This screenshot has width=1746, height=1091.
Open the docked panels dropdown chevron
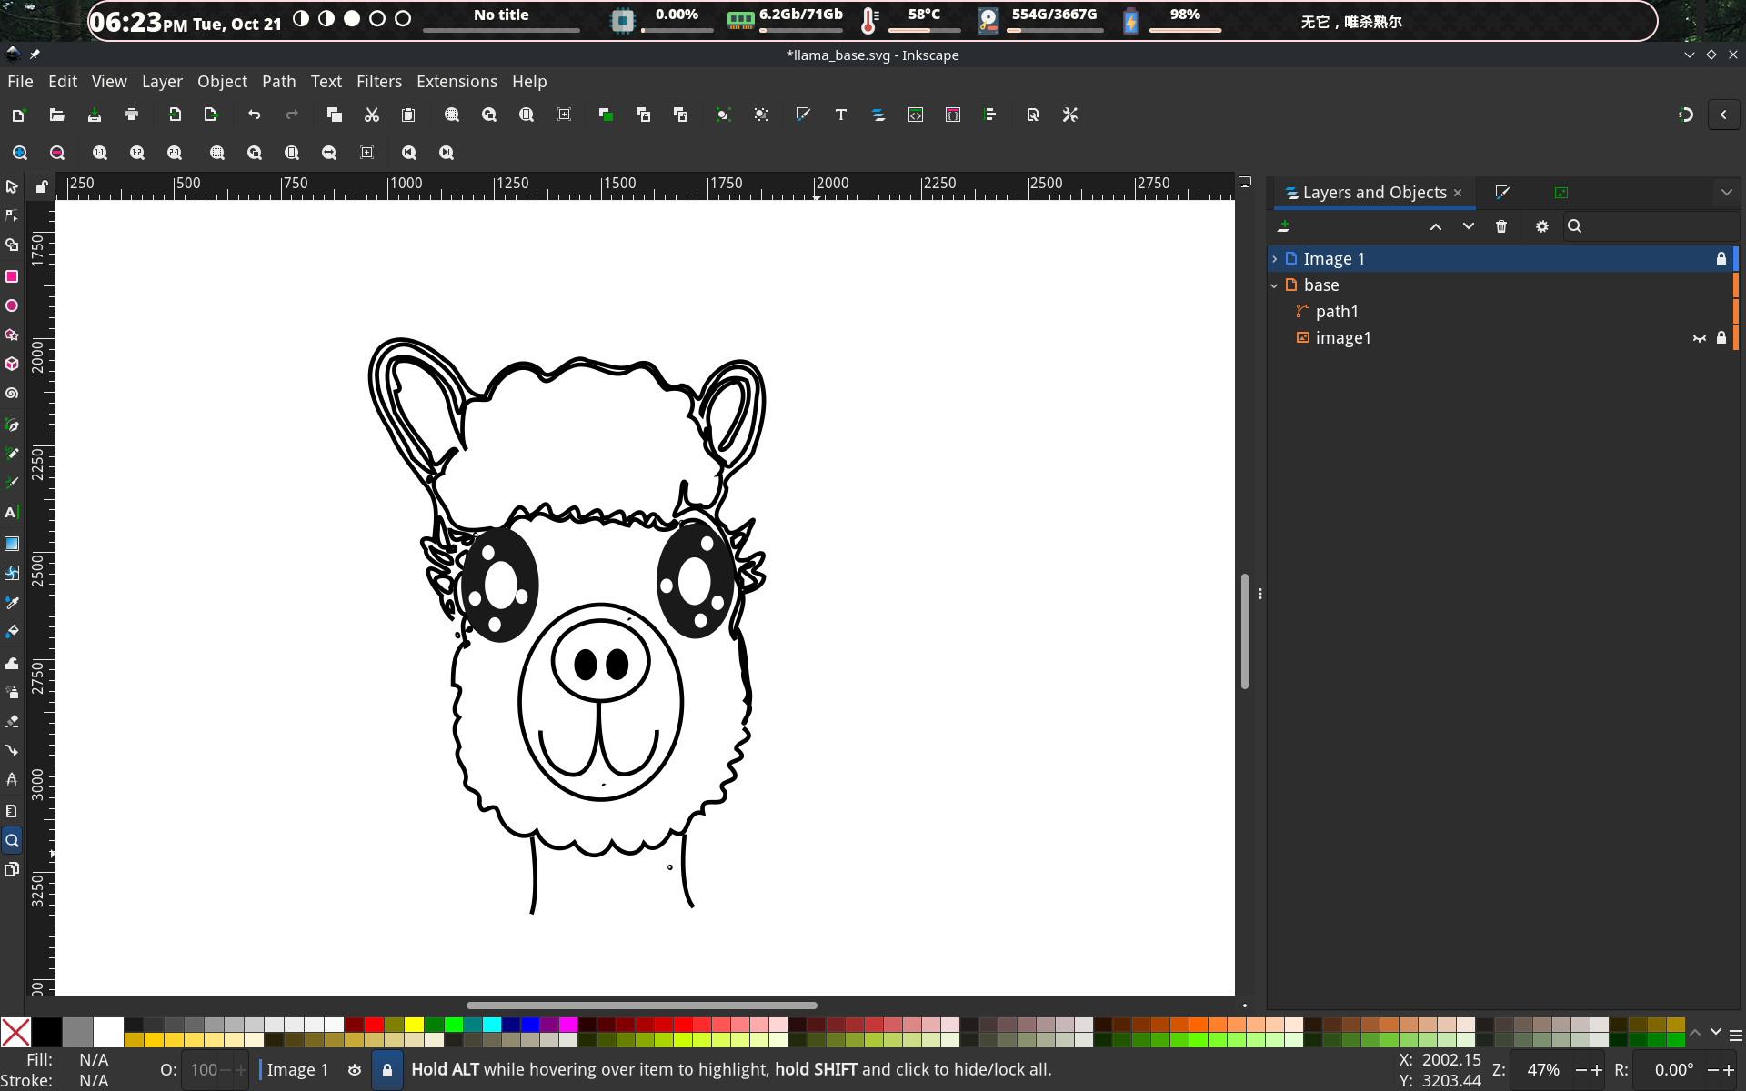coord(1726,193)
